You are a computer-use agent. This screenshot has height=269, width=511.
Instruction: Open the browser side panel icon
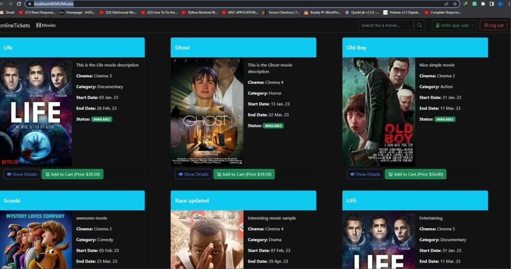click(492, 3)
